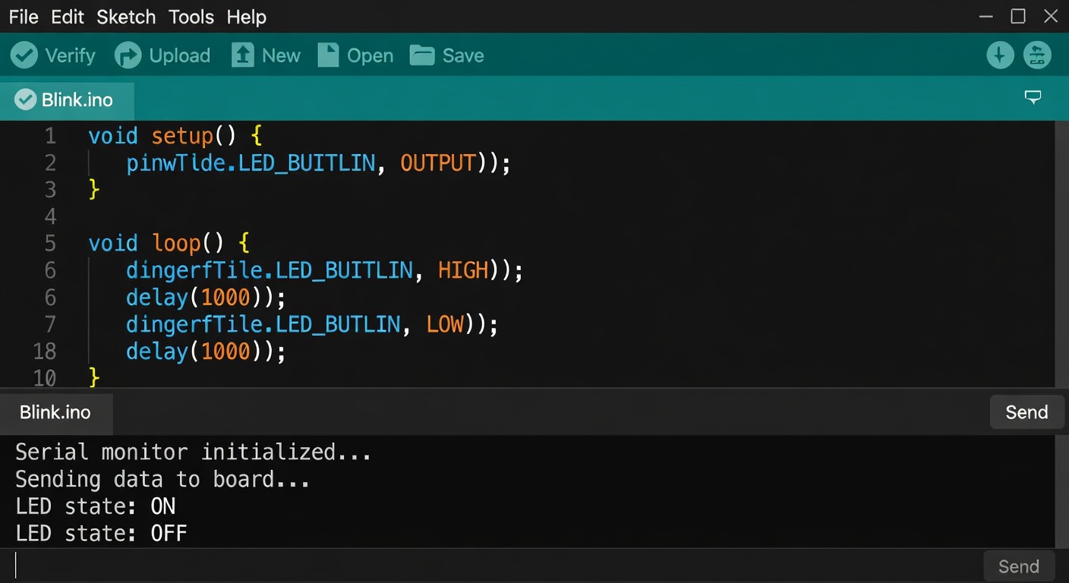Viewport: 1069px width, 583px height.
Task: Click the Send button in the serial panel
Action: (1026, 411)
